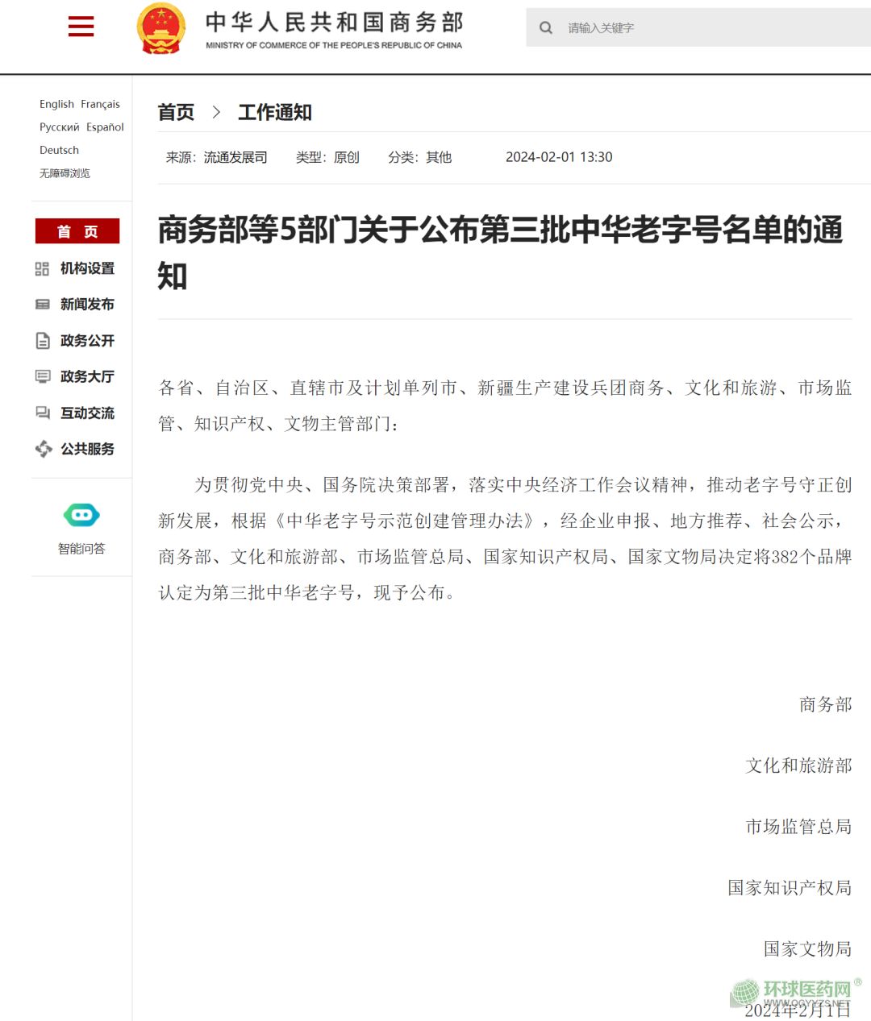
Task: Select the Русский language link
Action: [x=60, y=127]
